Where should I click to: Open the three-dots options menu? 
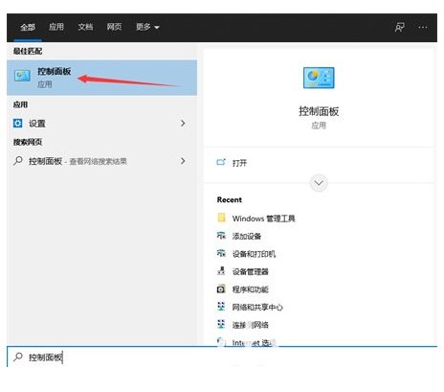point(423,27)
